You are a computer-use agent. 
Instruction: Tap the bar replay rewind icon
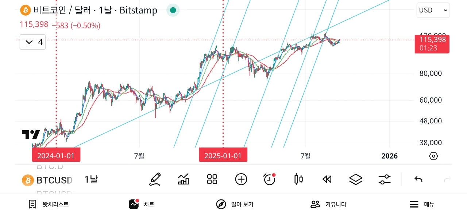327,179
